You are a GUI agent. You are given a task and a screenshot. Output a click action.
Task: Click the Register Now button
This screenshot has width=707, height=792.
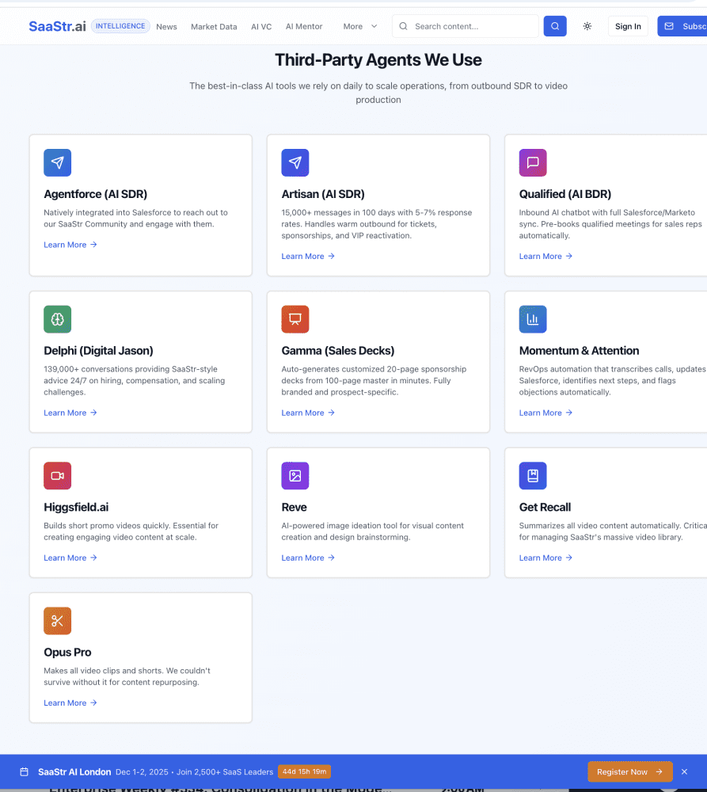[629, 771]
